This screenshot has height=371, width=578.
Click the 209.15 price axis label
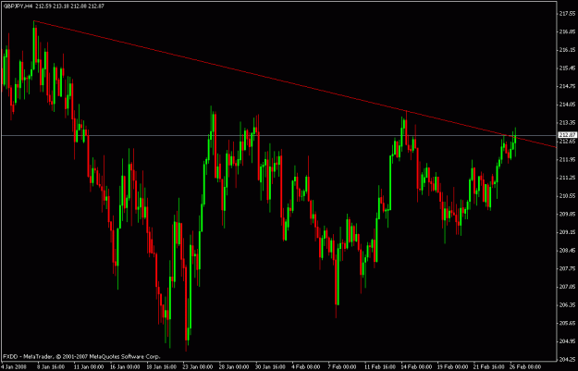568,232
